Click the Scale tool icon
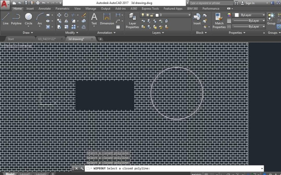The height and width of the screenshot is (175, 281). click(x=66, y=27)
